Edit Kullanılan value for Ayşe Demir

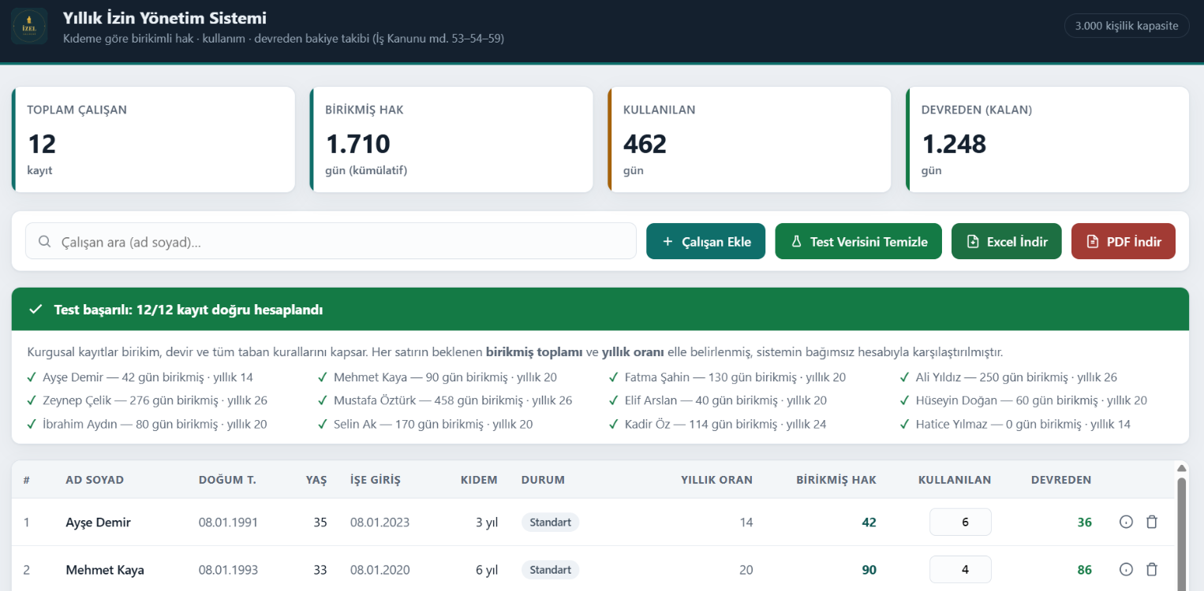960,522
